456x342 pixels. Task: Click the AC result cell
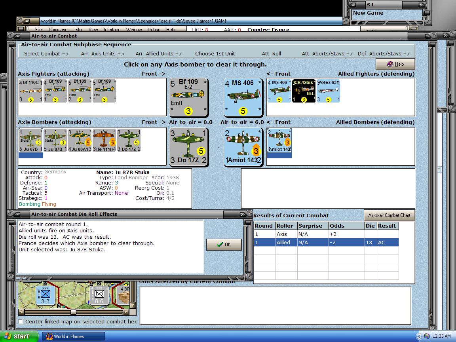point(388,242)
